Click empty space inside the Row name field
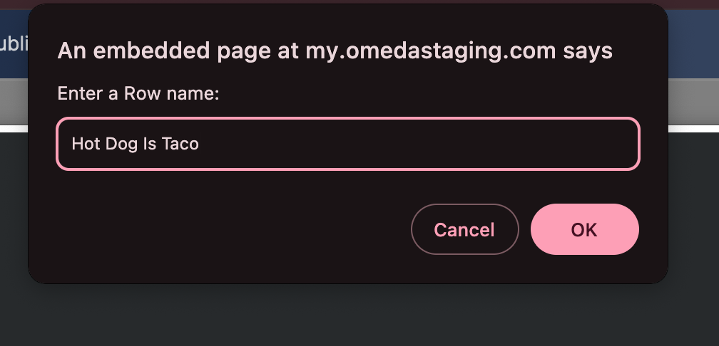 [x=428, y=144]
